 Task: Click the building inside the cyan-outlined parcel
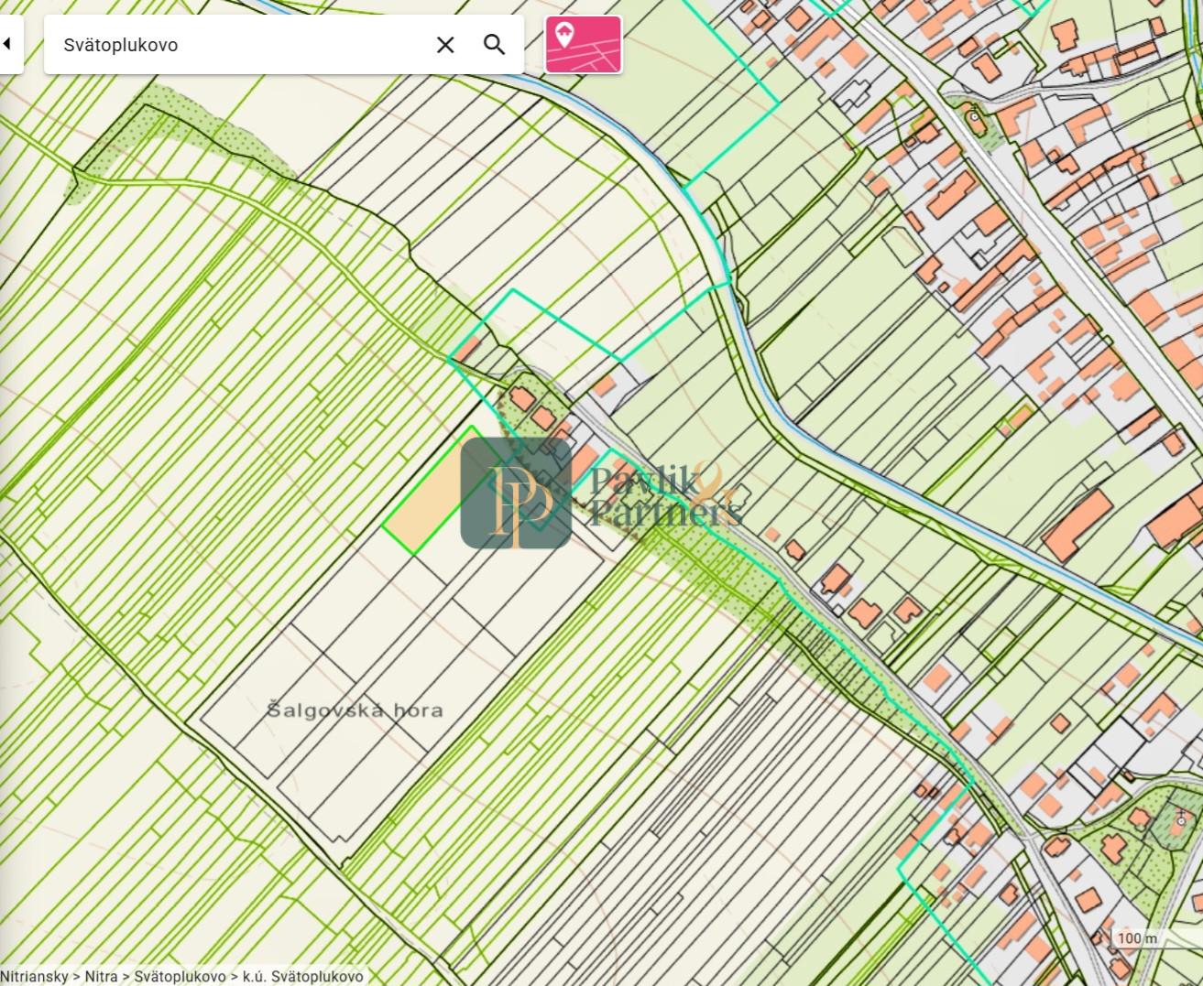point(465,349)
